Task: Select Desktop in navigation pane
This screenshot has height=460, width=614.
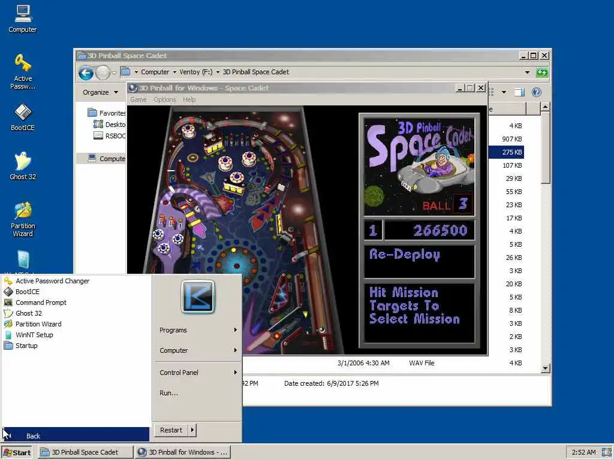Action: [110, 125]
